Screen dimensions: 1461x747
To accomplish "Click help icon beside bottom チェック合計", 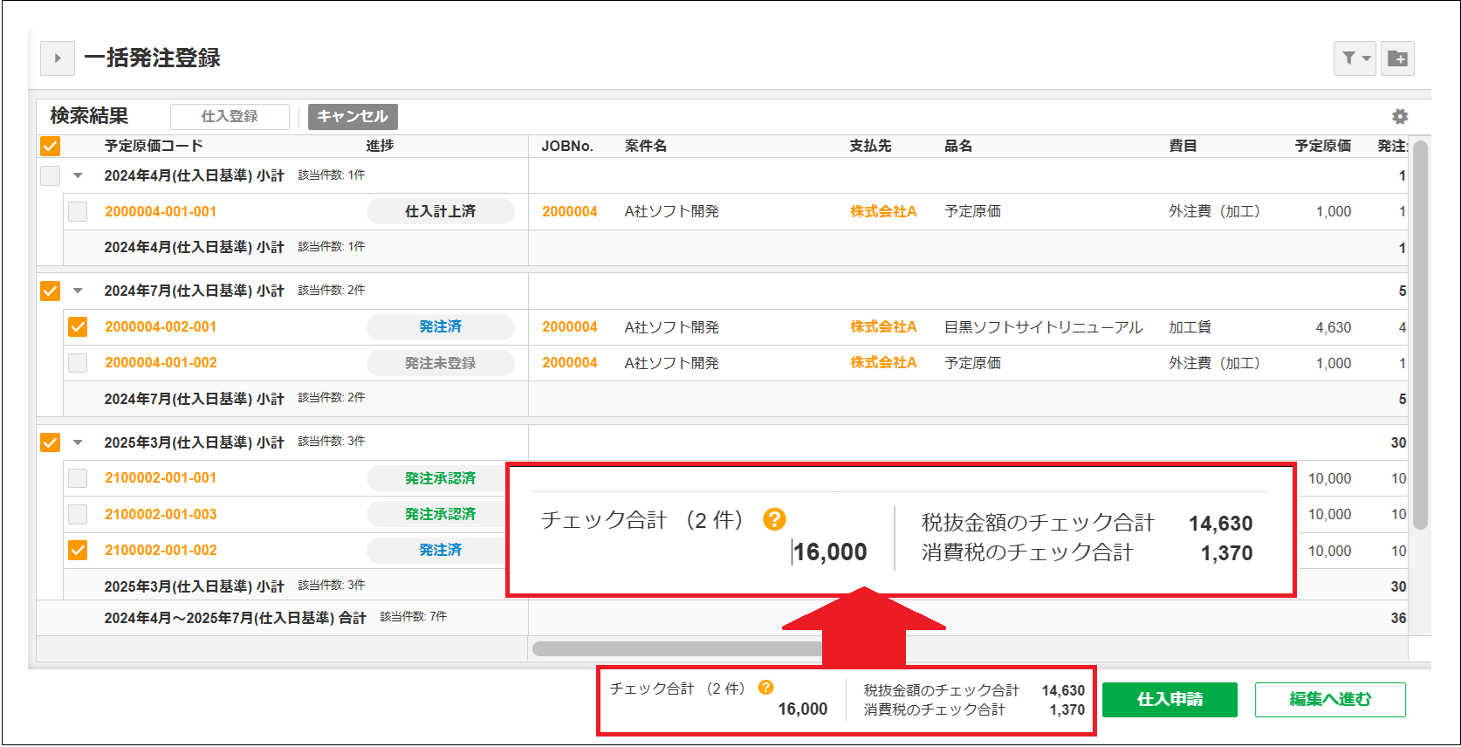I will (765, 688).
